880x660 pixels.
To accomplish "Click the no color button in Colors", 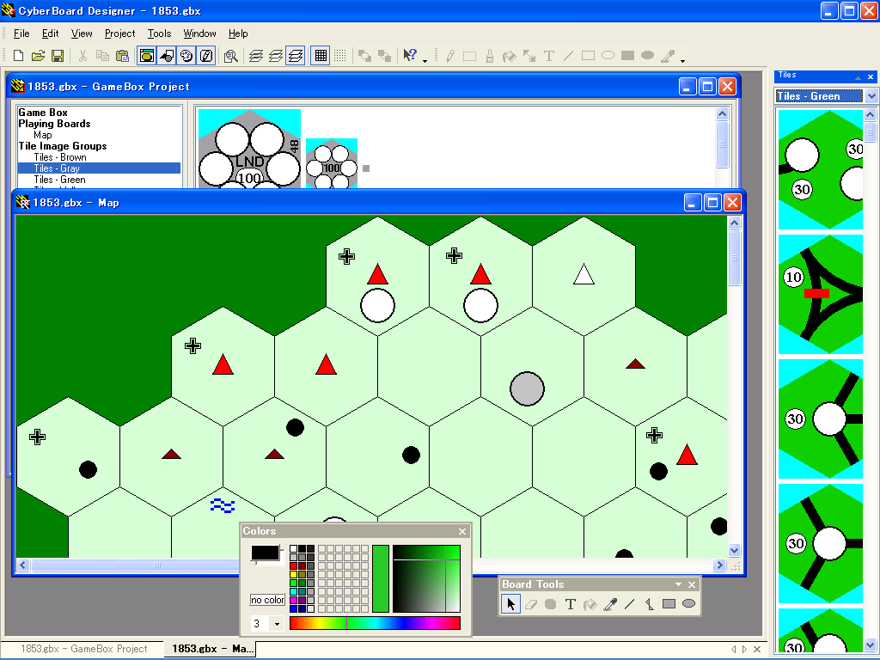I will tap(267, 600).
